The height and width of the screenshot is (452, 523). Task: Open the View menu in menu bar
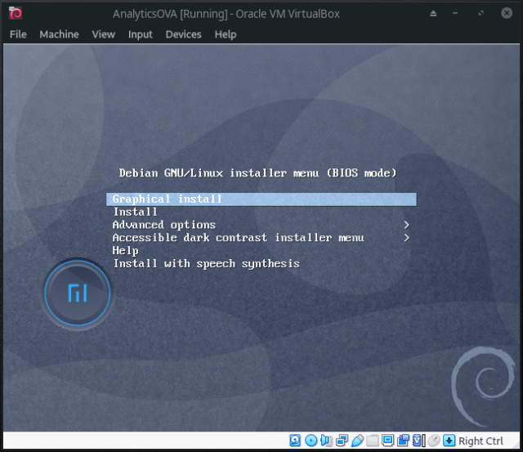click(x=104, y=34)
